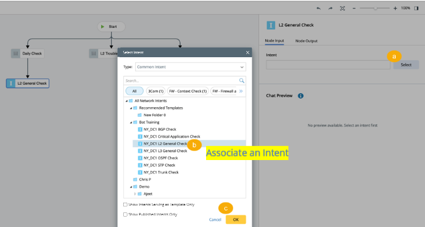The height and width of the screenshot is (227, 425).
Task: Close the Select Intent dialog
Action: 248,52
